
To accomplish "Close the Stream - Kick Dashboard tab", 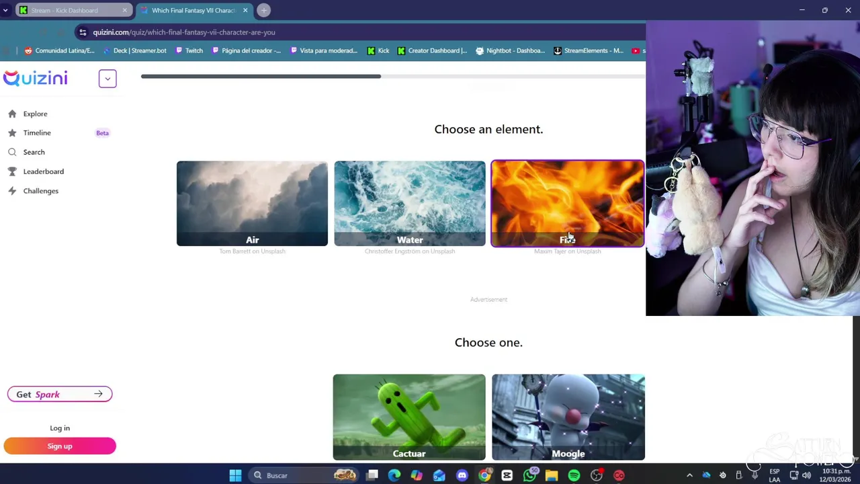I will click(x=124, y=10).
